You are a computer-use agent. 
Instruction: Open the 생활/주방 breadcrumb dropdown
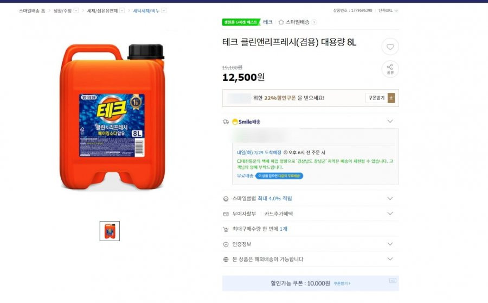coord(76,11)
